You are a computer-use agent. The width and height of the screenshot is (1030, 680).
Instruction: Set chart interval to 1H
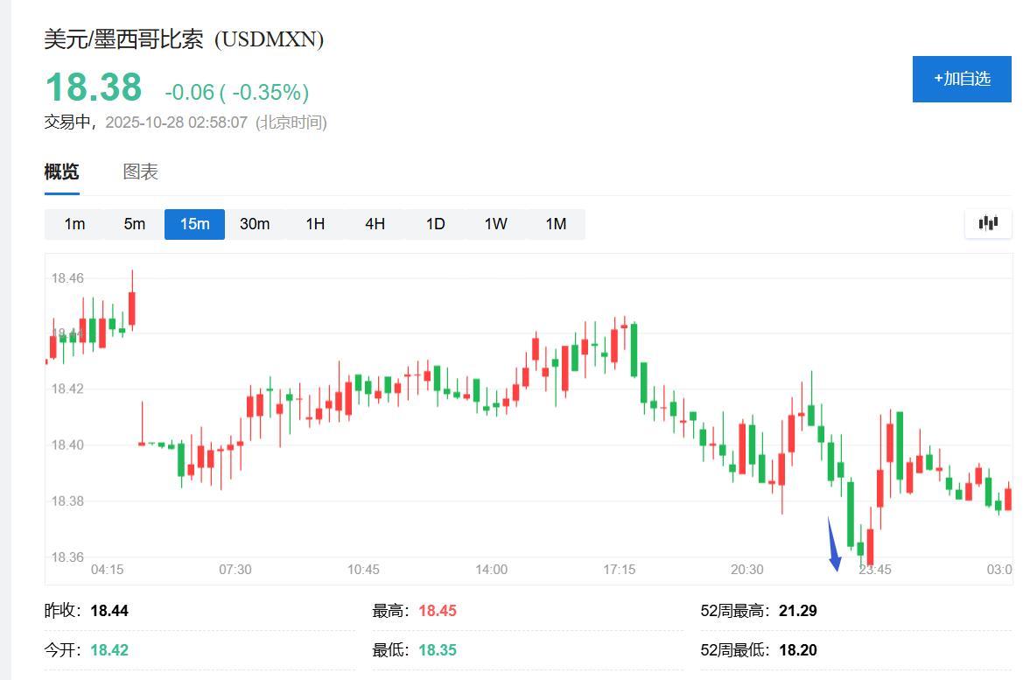tap(315, 224)
